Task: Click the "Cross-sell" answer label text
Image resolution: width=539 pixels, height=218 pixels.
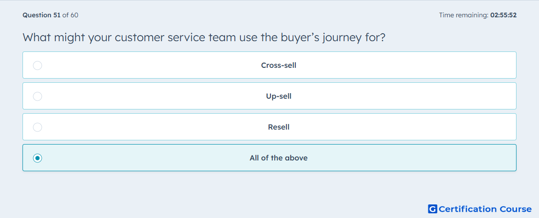Action: pos(278,65)
